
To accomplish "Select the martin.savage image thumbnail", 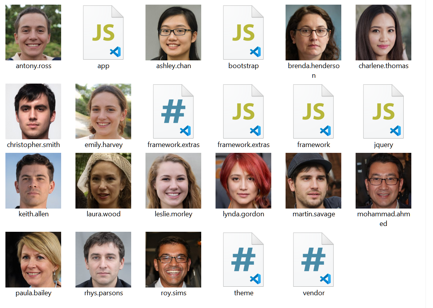I will 313,181.
